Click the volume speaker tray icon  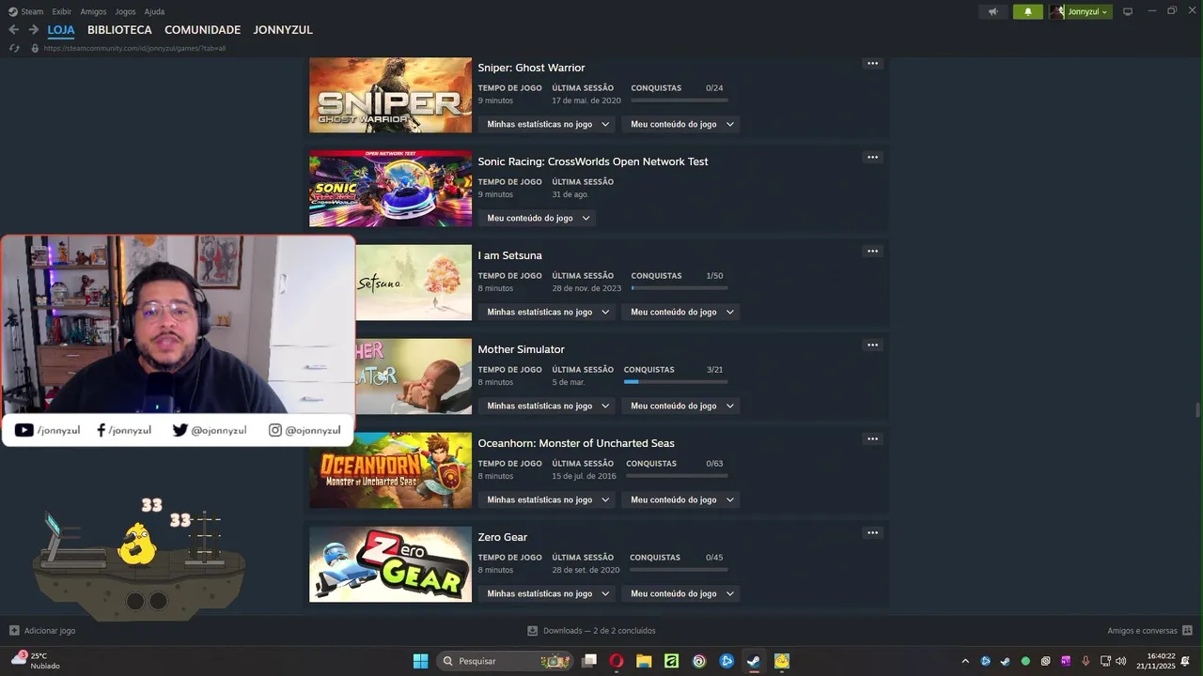[1120, 661]
